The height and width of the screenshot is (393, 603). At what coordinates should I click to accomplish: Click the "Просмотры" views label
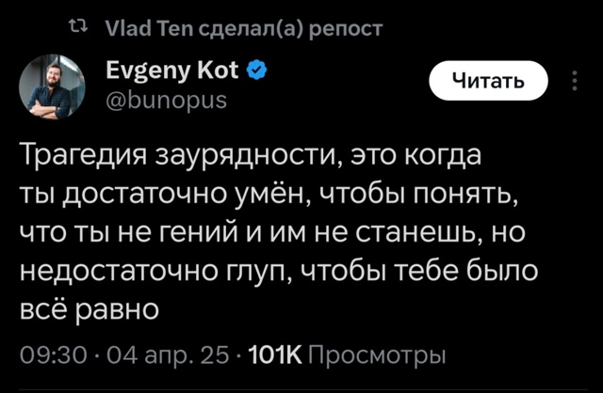click(376, 355)
